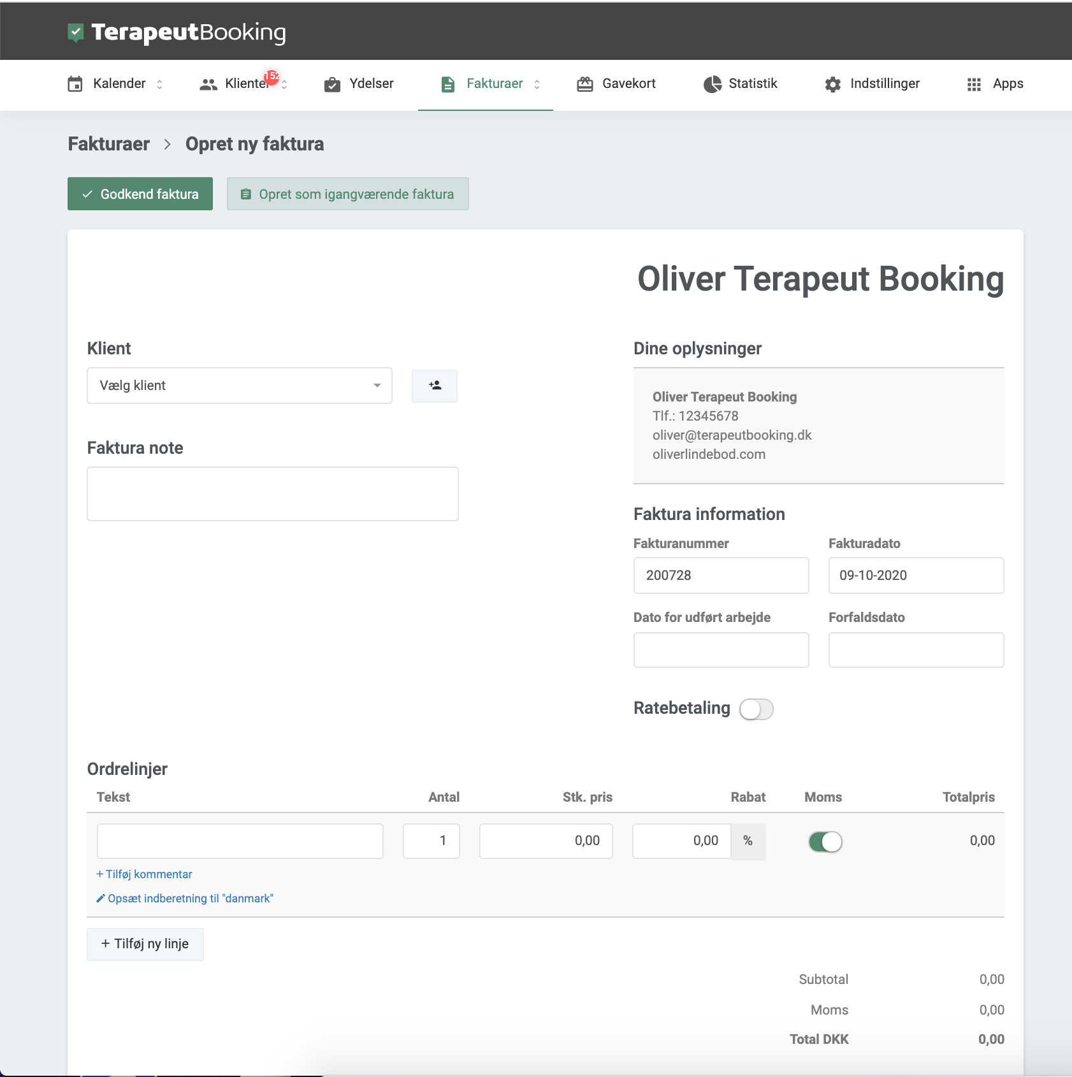1072x1077 pixels.
Task: Open the Indstillinger gear icon
Action: 832,83
